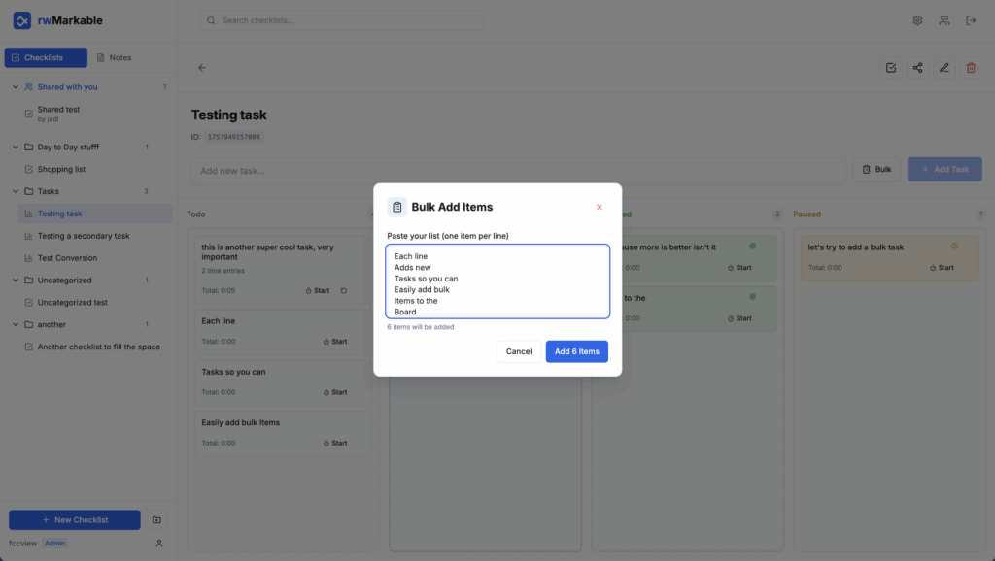Switch to the Notes tab

114,58
